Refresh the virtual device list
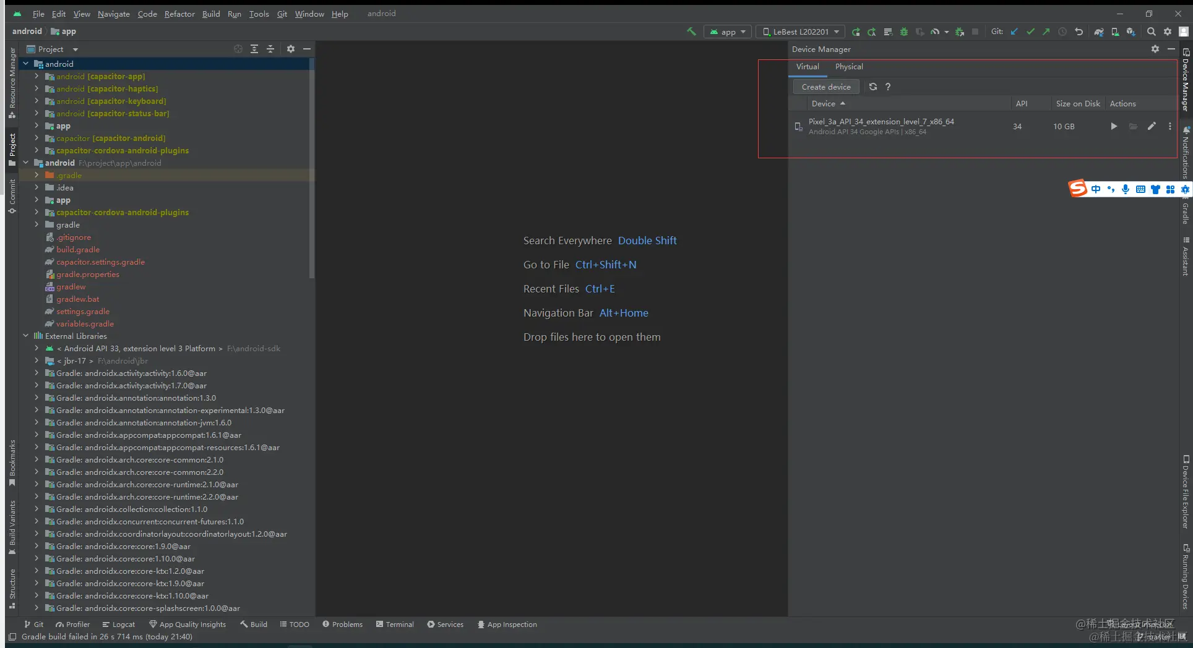The width and height of the screenshot is (1193, 648). tap(873, 87)
